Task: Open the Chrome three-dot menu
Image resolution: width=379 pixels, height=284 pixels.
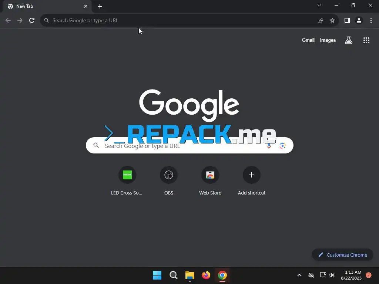Action: click(x=371, y=21)
